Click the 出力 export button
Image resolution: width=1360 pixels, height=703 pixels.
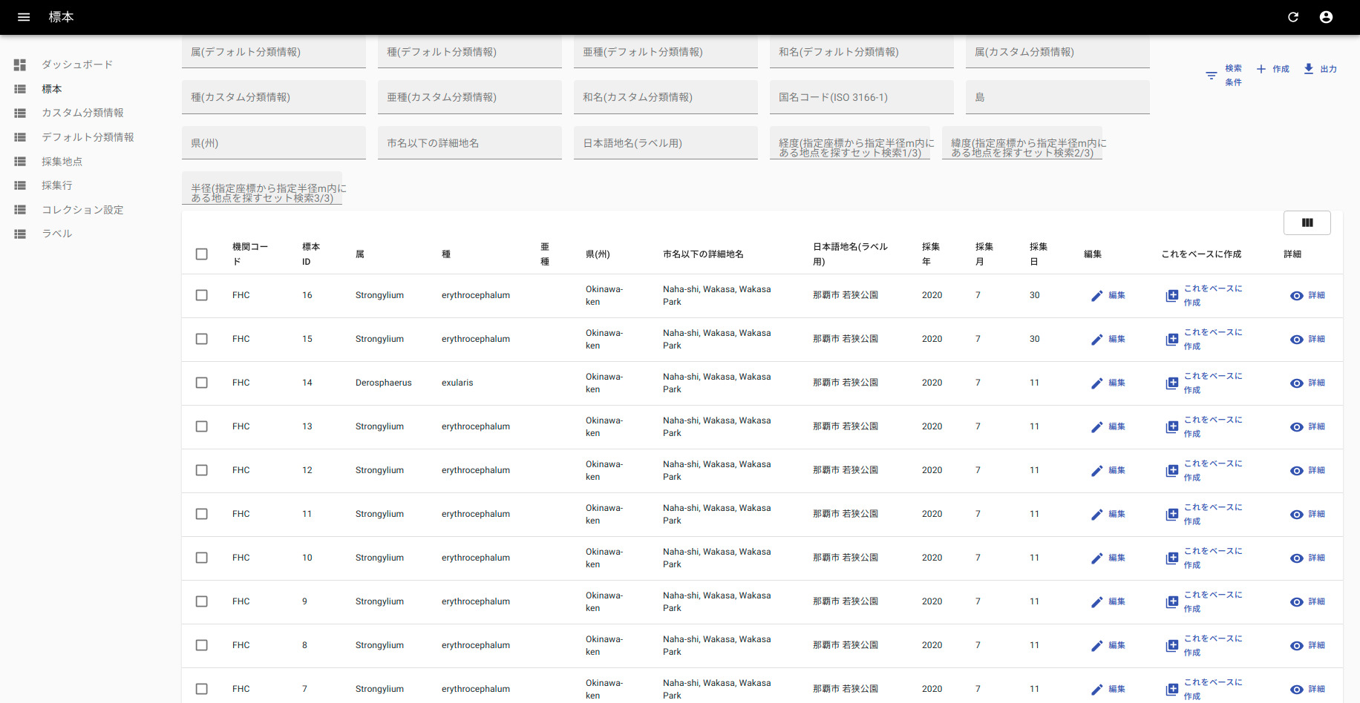coord(1320,69)
